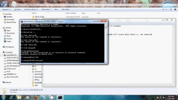The image size is (178, 100).
Task: Open the volume control in system tray
Action: click(164, 97)
